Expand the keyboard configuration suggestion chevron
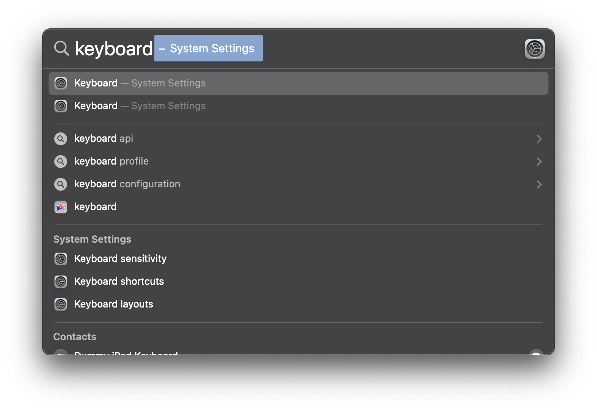Image resolution: width=597 pixels, height=411 pixels. tap(539, 184)
